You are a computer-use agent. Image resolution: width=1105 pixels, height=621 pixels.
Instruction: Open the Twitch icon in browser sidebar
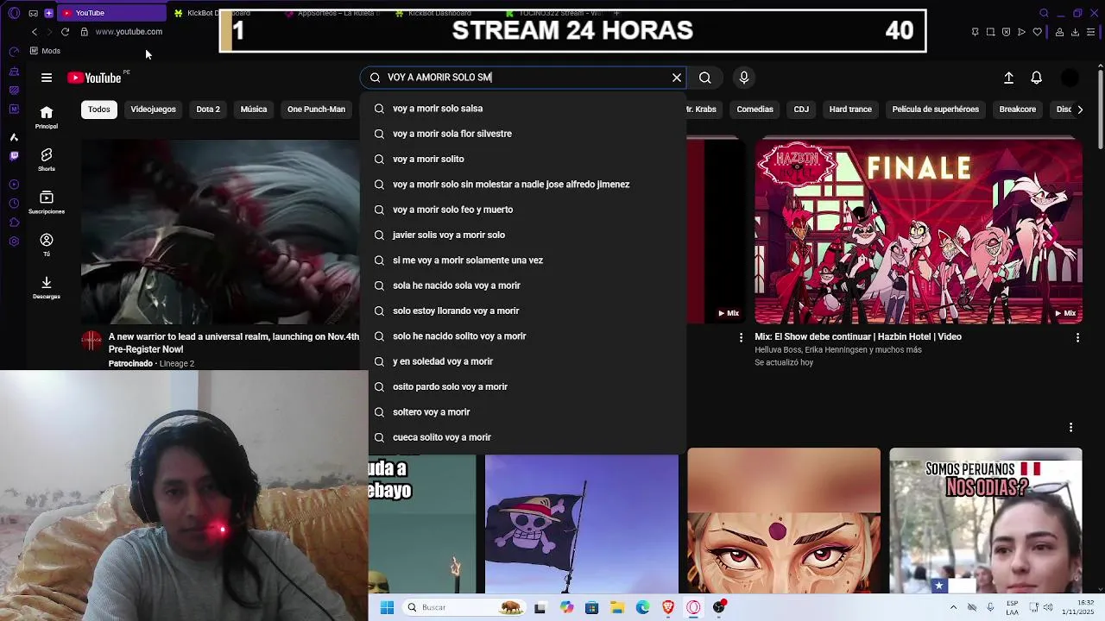tap(14, 156)
